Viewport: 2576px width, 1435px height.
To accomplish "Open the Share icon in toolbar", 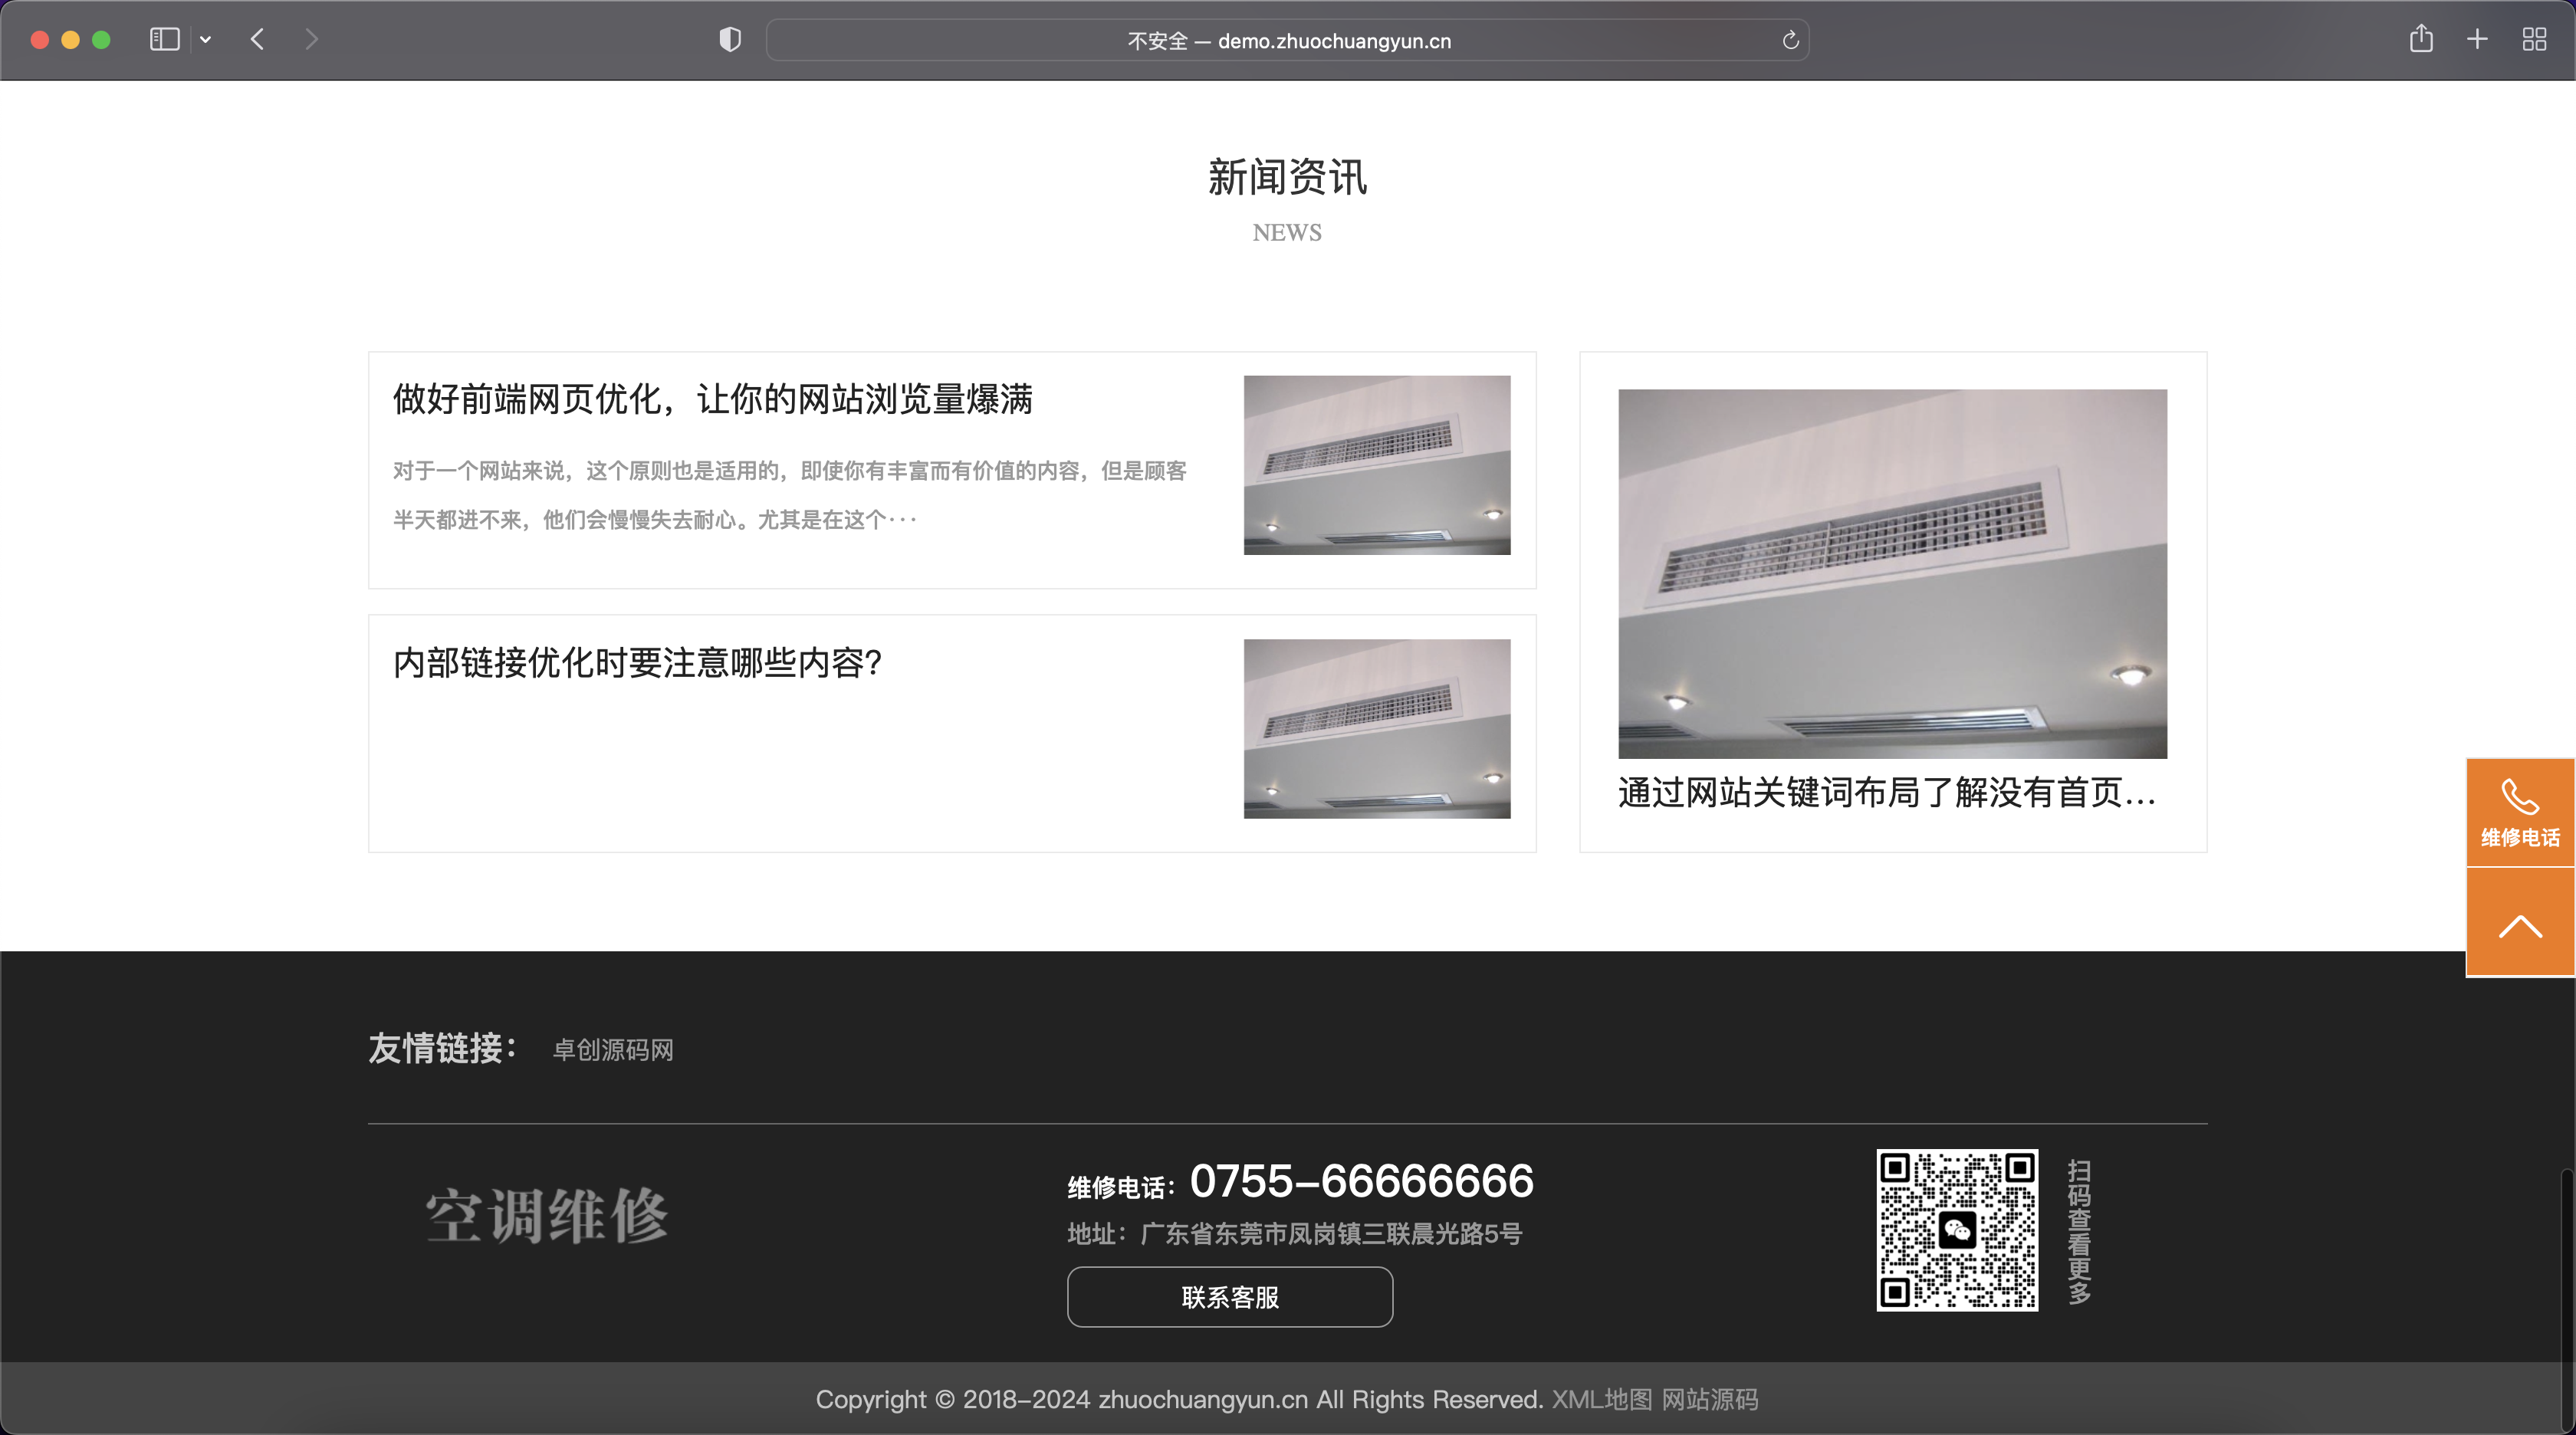I will (x=2421, y=39).
